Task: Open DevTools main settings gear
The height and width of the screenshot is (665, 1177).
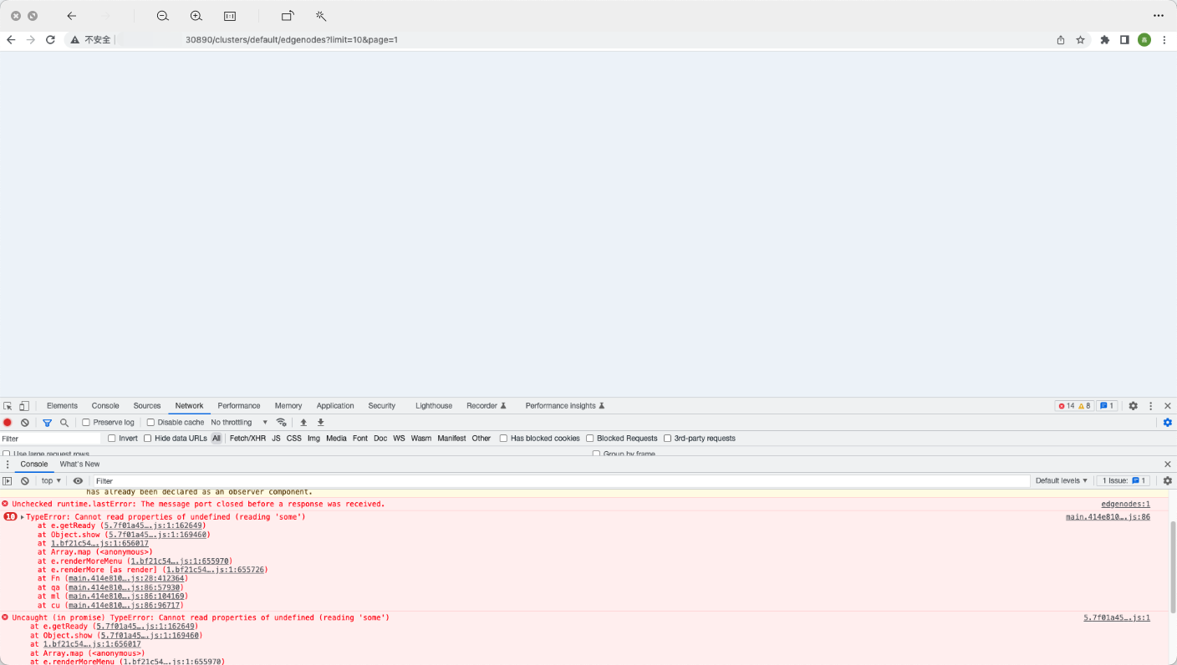Action: (1133, 406)
